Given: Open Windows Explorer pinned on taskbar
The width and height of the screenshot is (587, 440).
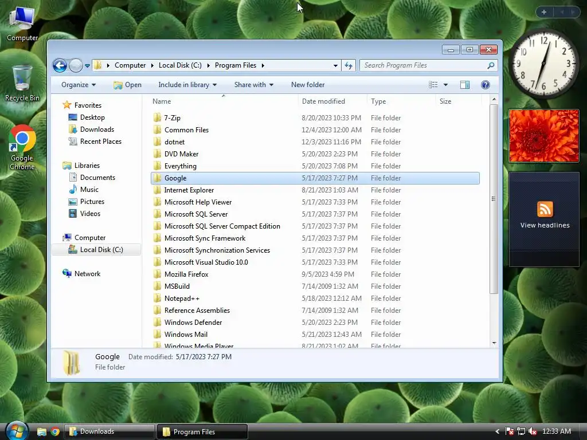Looking at the screenshot, I should (x=41, y=432).
